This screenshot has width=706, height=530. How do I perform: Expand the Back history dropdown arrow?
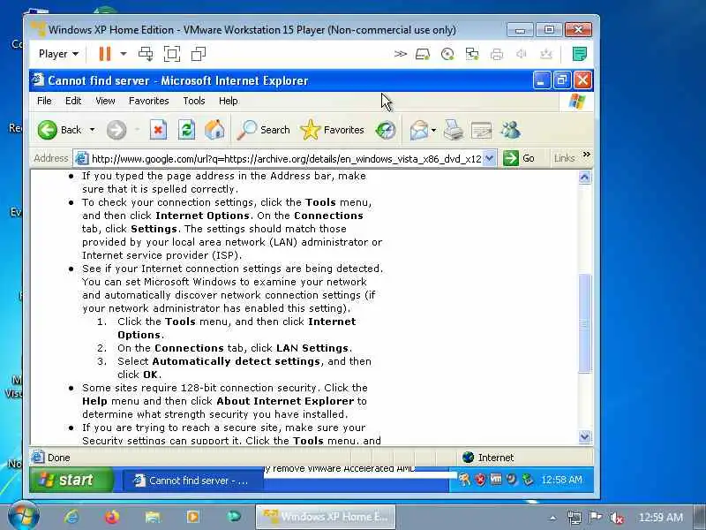(x=93, y=130)
